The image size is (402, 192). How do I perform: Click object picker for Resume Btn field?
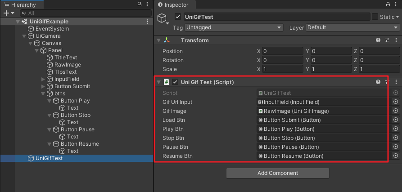pyautogui.click(x=396, y=156)
